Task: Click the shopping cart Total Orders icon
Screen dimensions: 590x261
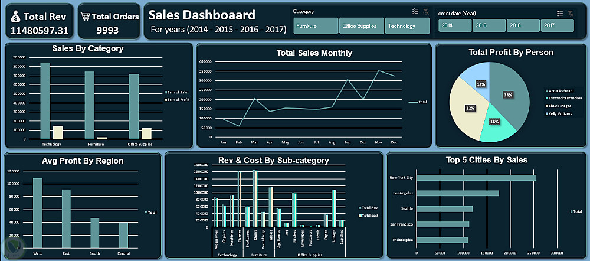Action: tap(85, 16)
